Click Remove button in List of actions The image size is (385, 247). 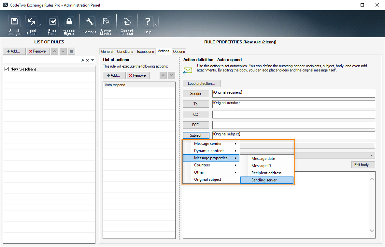tap(138, 75)
